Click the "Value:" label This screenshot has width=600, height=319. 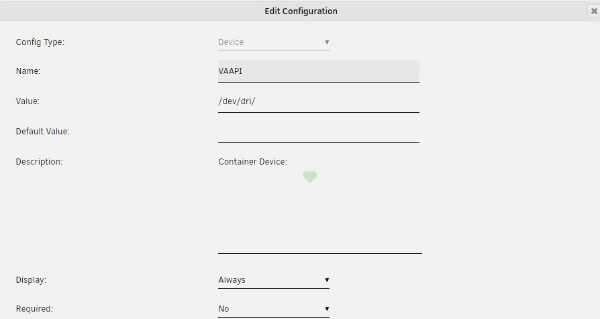(28, 101)
